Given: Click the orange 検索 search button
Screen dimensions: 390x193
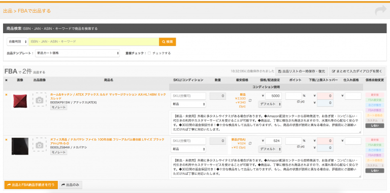Looking at the screenshot, I should (168, 42).
